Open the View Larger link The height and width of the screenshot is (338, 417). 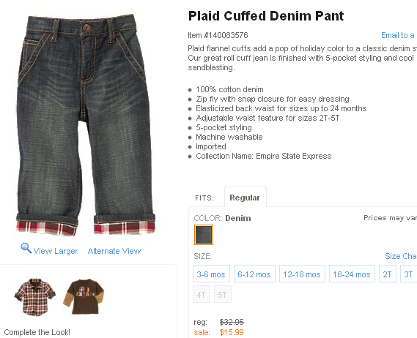(x=56, y=251)
